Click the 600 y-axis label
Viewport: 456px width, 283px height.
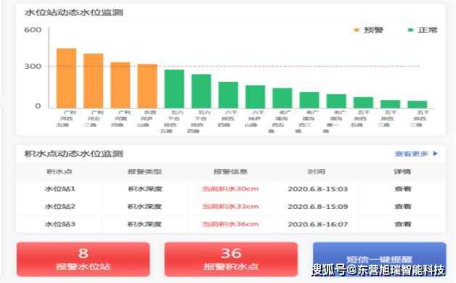coord(33,30)
